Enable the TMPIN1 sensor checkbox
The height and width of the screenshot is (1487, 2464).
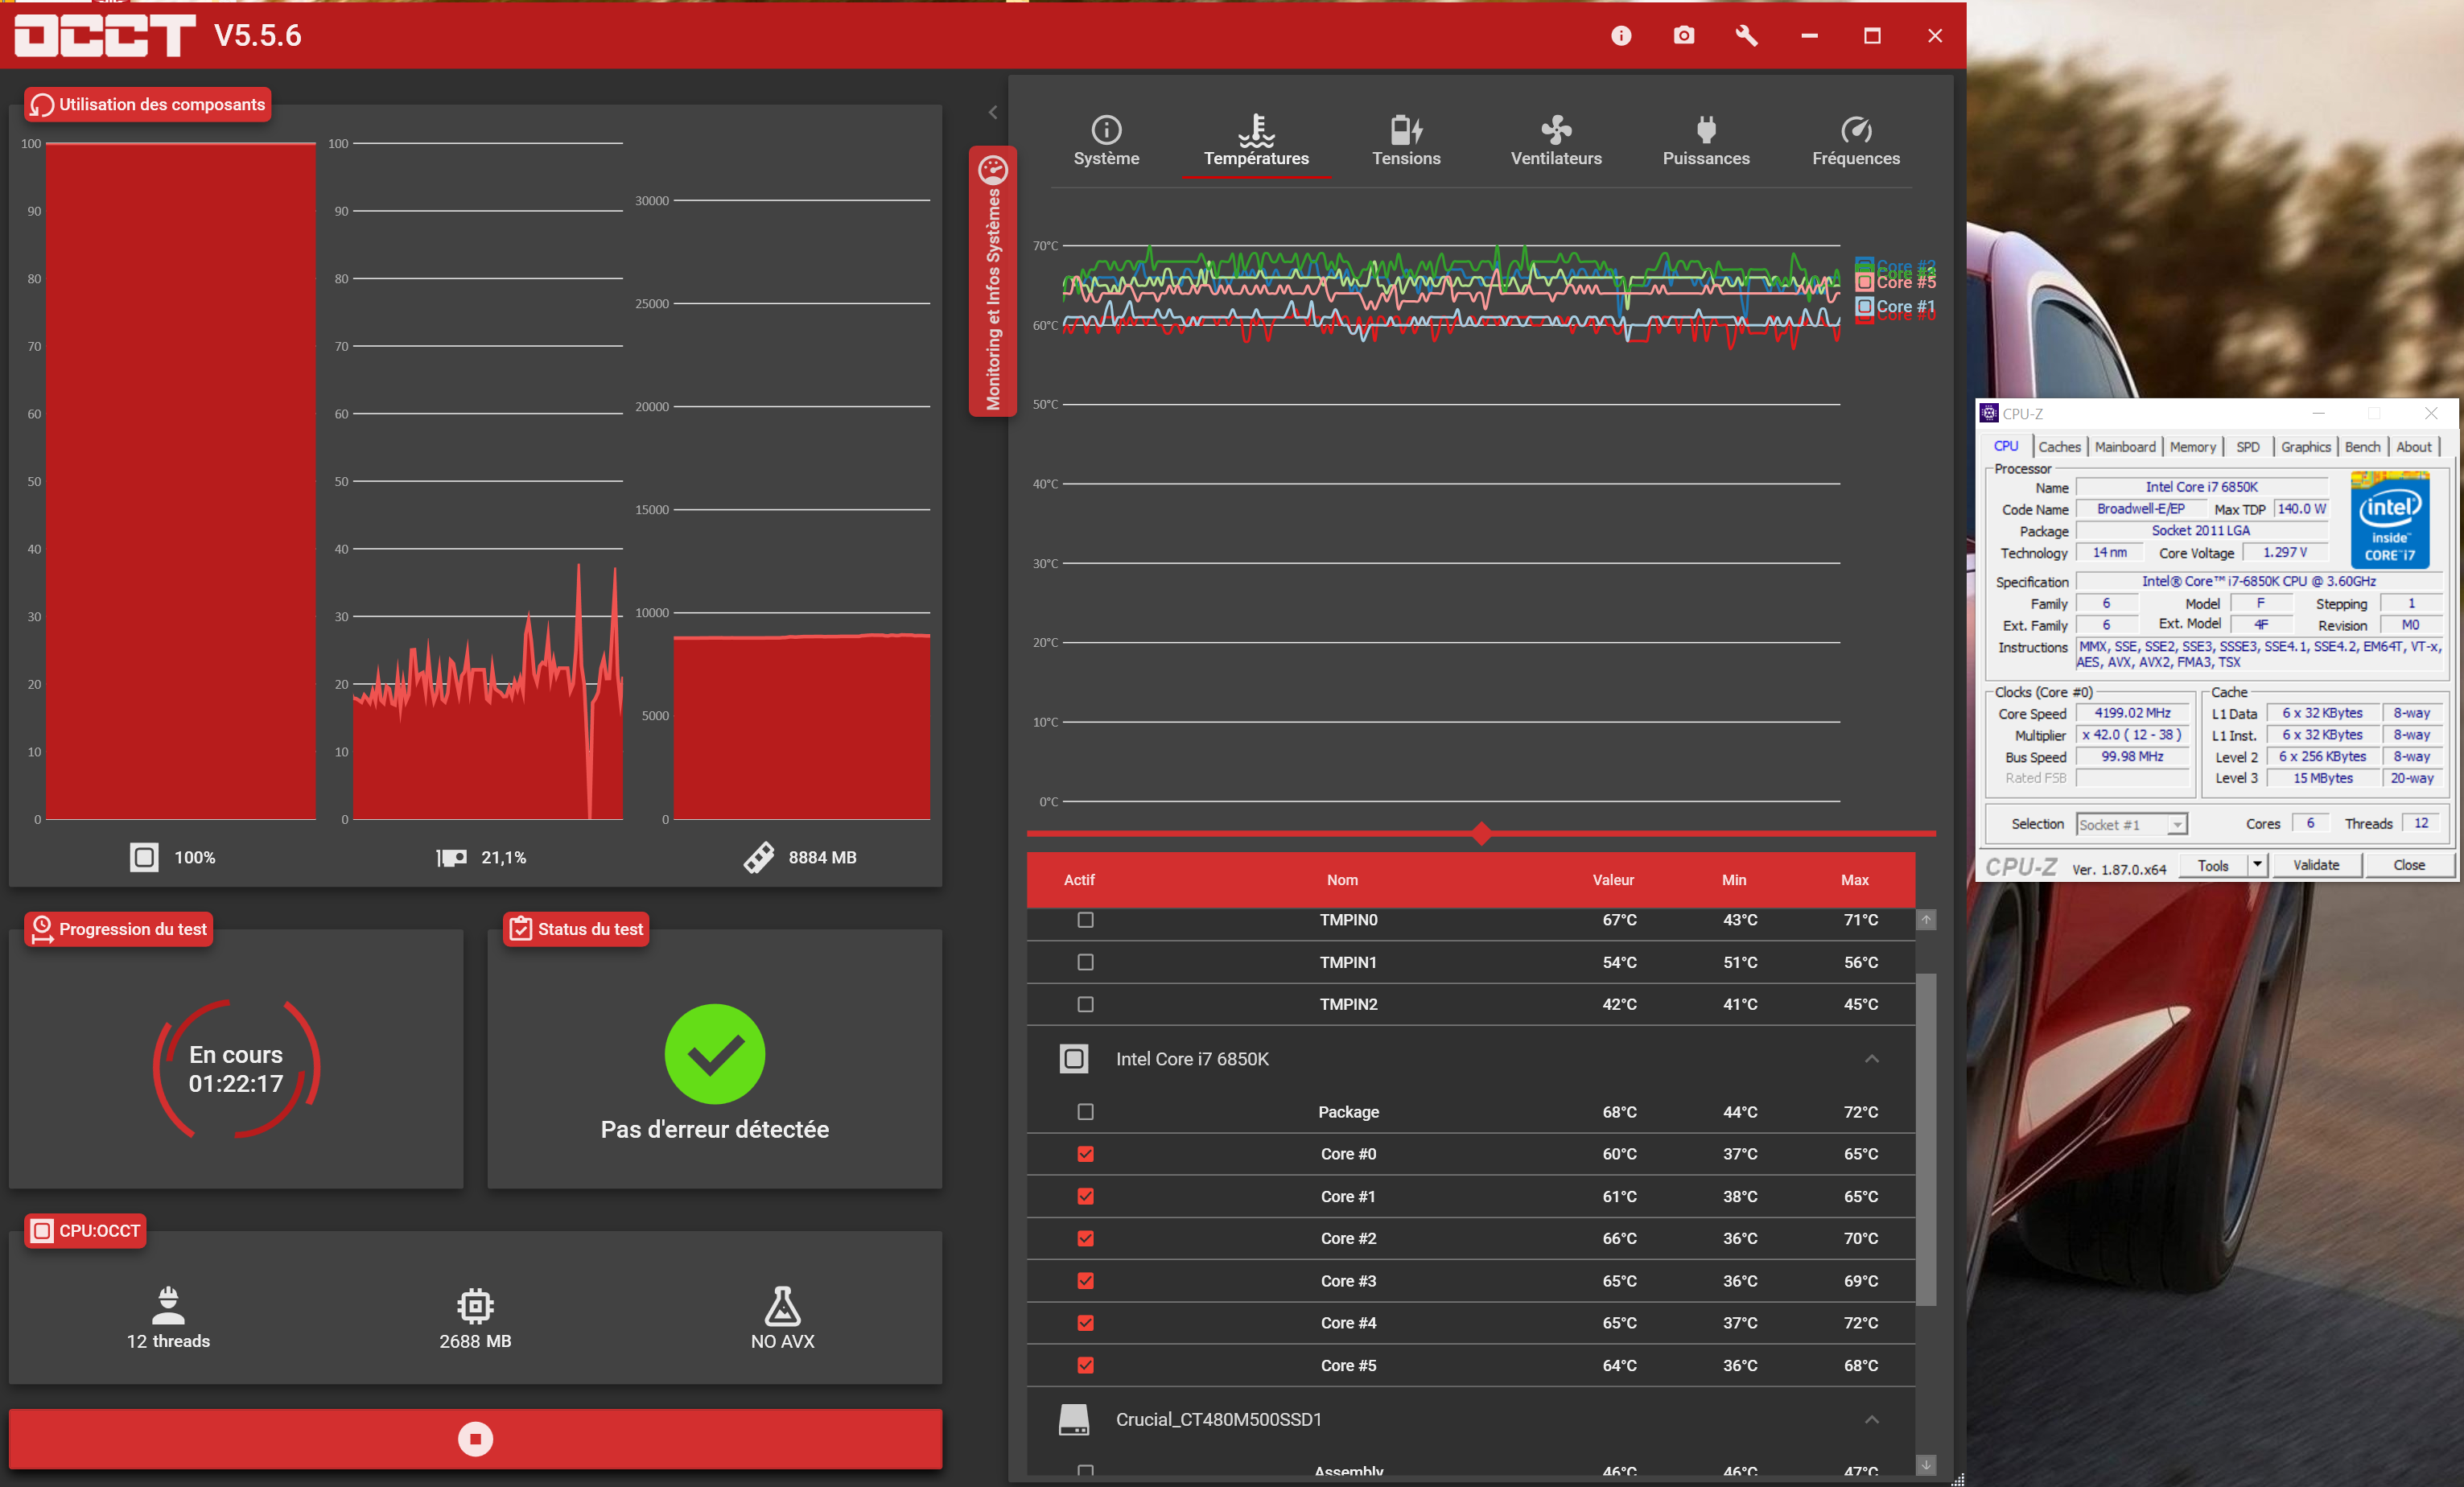1085,962
